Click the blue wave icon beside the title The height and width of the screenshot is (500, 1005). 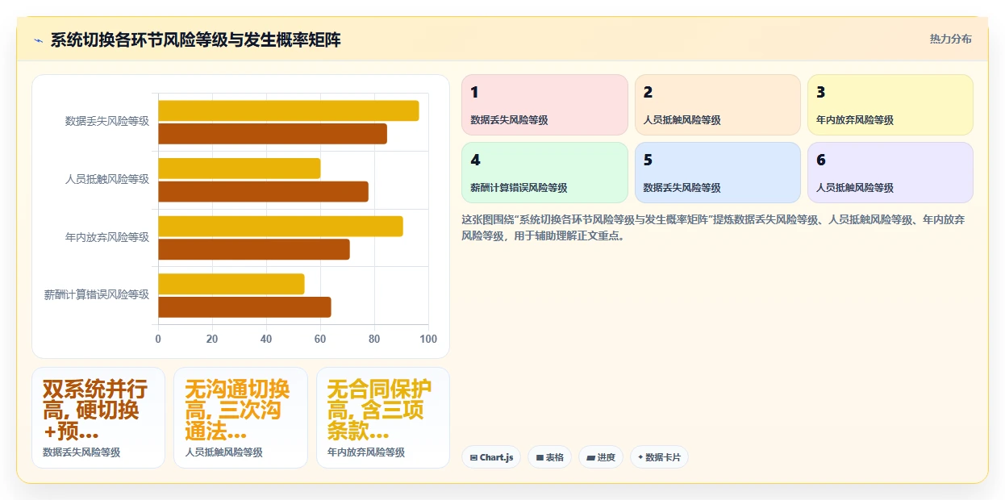pyautogui.click(x=38, y=40)
